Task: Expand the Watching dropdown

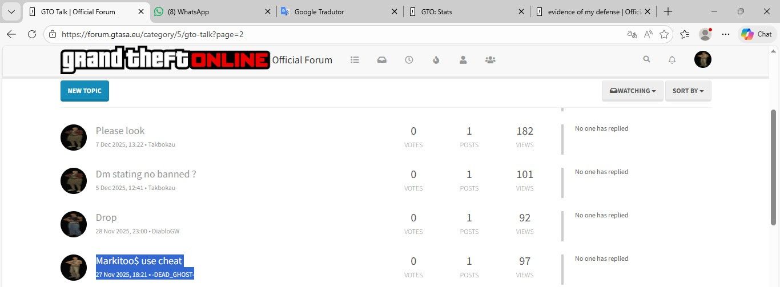Action: click(x=632, y=91)
